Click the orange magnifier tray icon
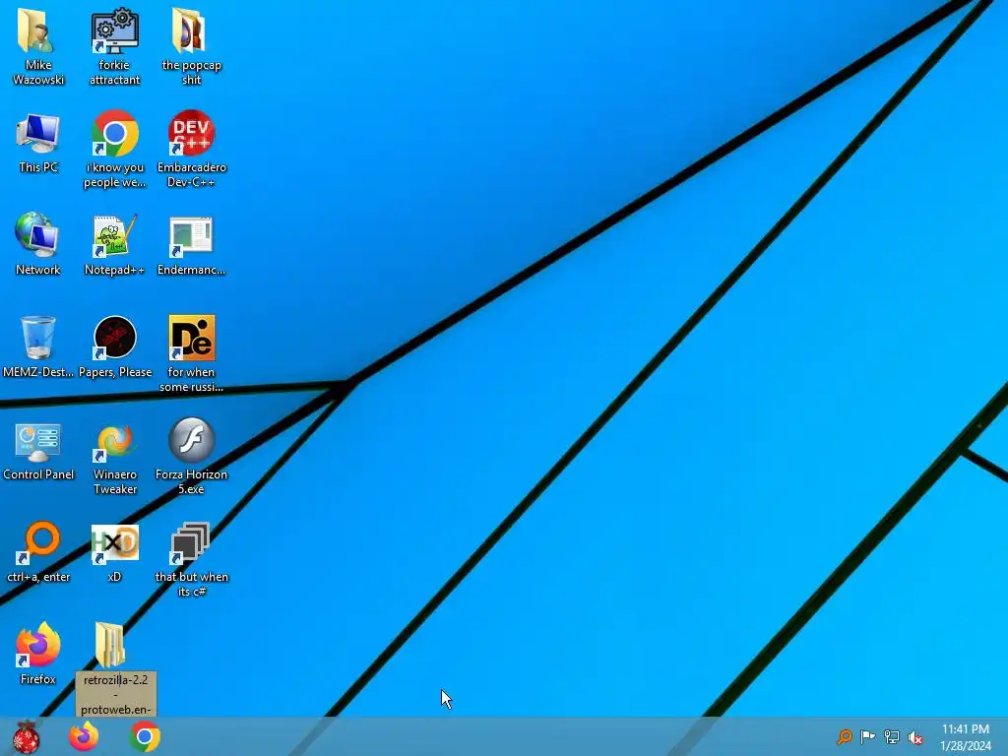 tap(844, 736)
